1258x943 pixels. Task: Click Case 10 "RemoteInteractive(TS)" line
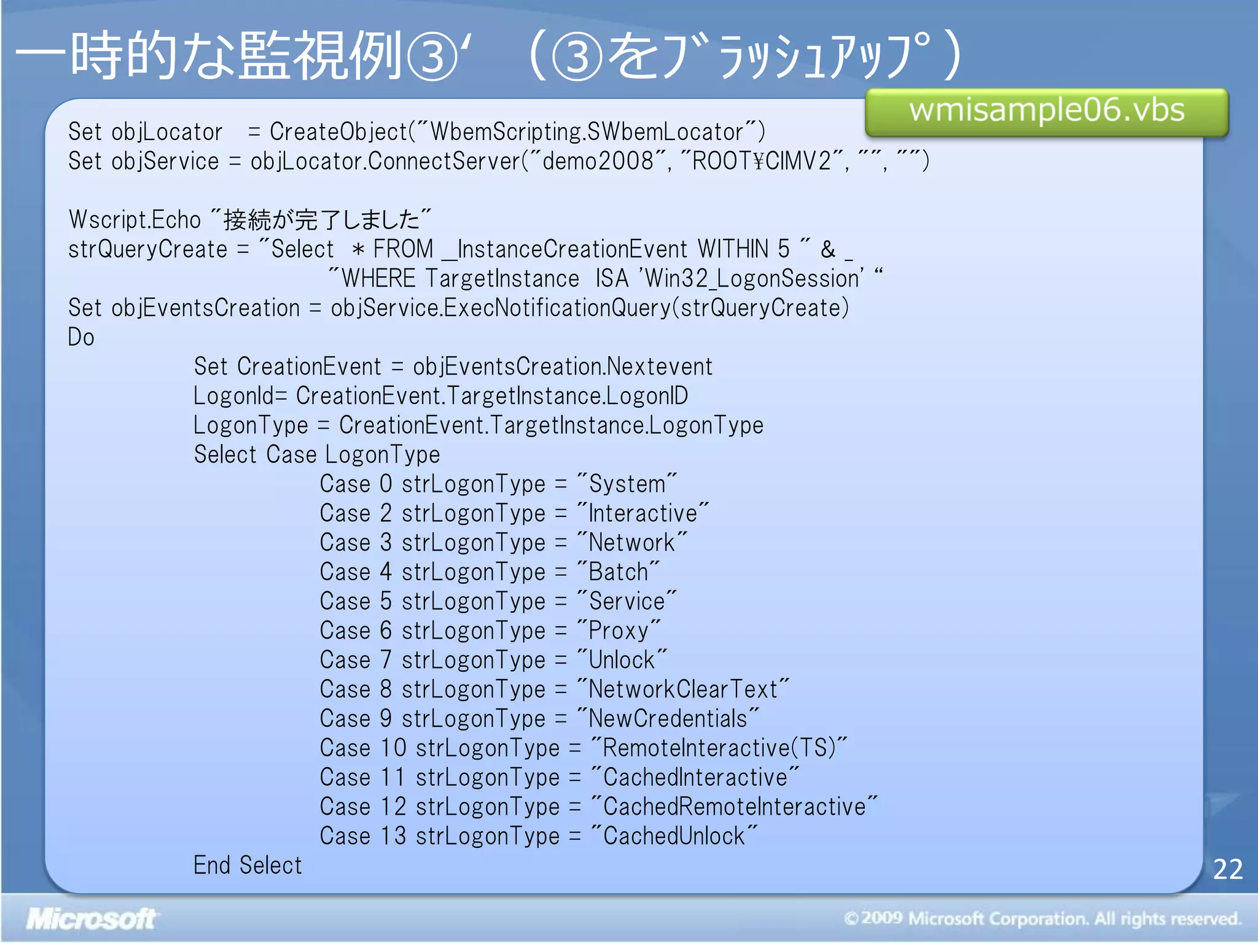click(x=584, y=748)
